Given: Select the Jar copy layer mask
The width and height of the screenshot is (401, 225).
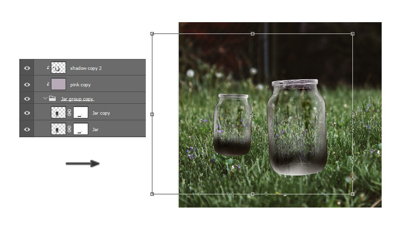Looking at the screenshot, I should (81, 112).
